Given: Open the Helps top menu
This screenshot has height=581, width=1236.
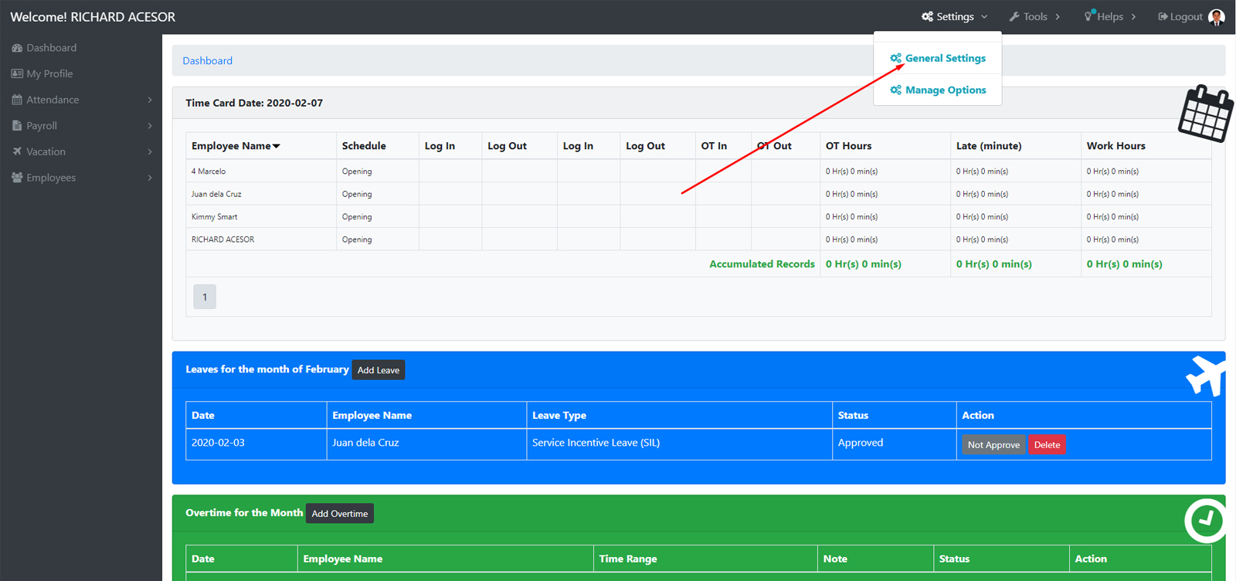Looking at the screenshot, I should 1110,16.
